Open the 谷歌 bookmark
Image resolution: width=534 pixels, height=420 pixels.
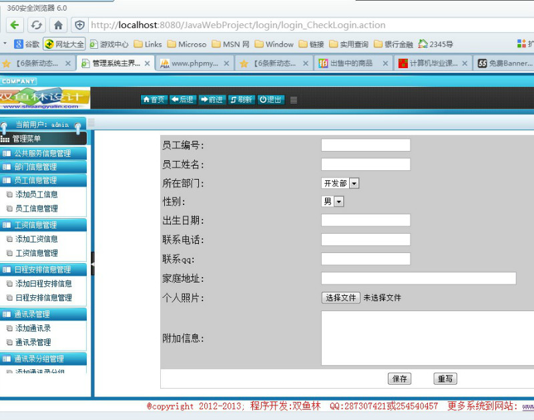coord(27,44)
